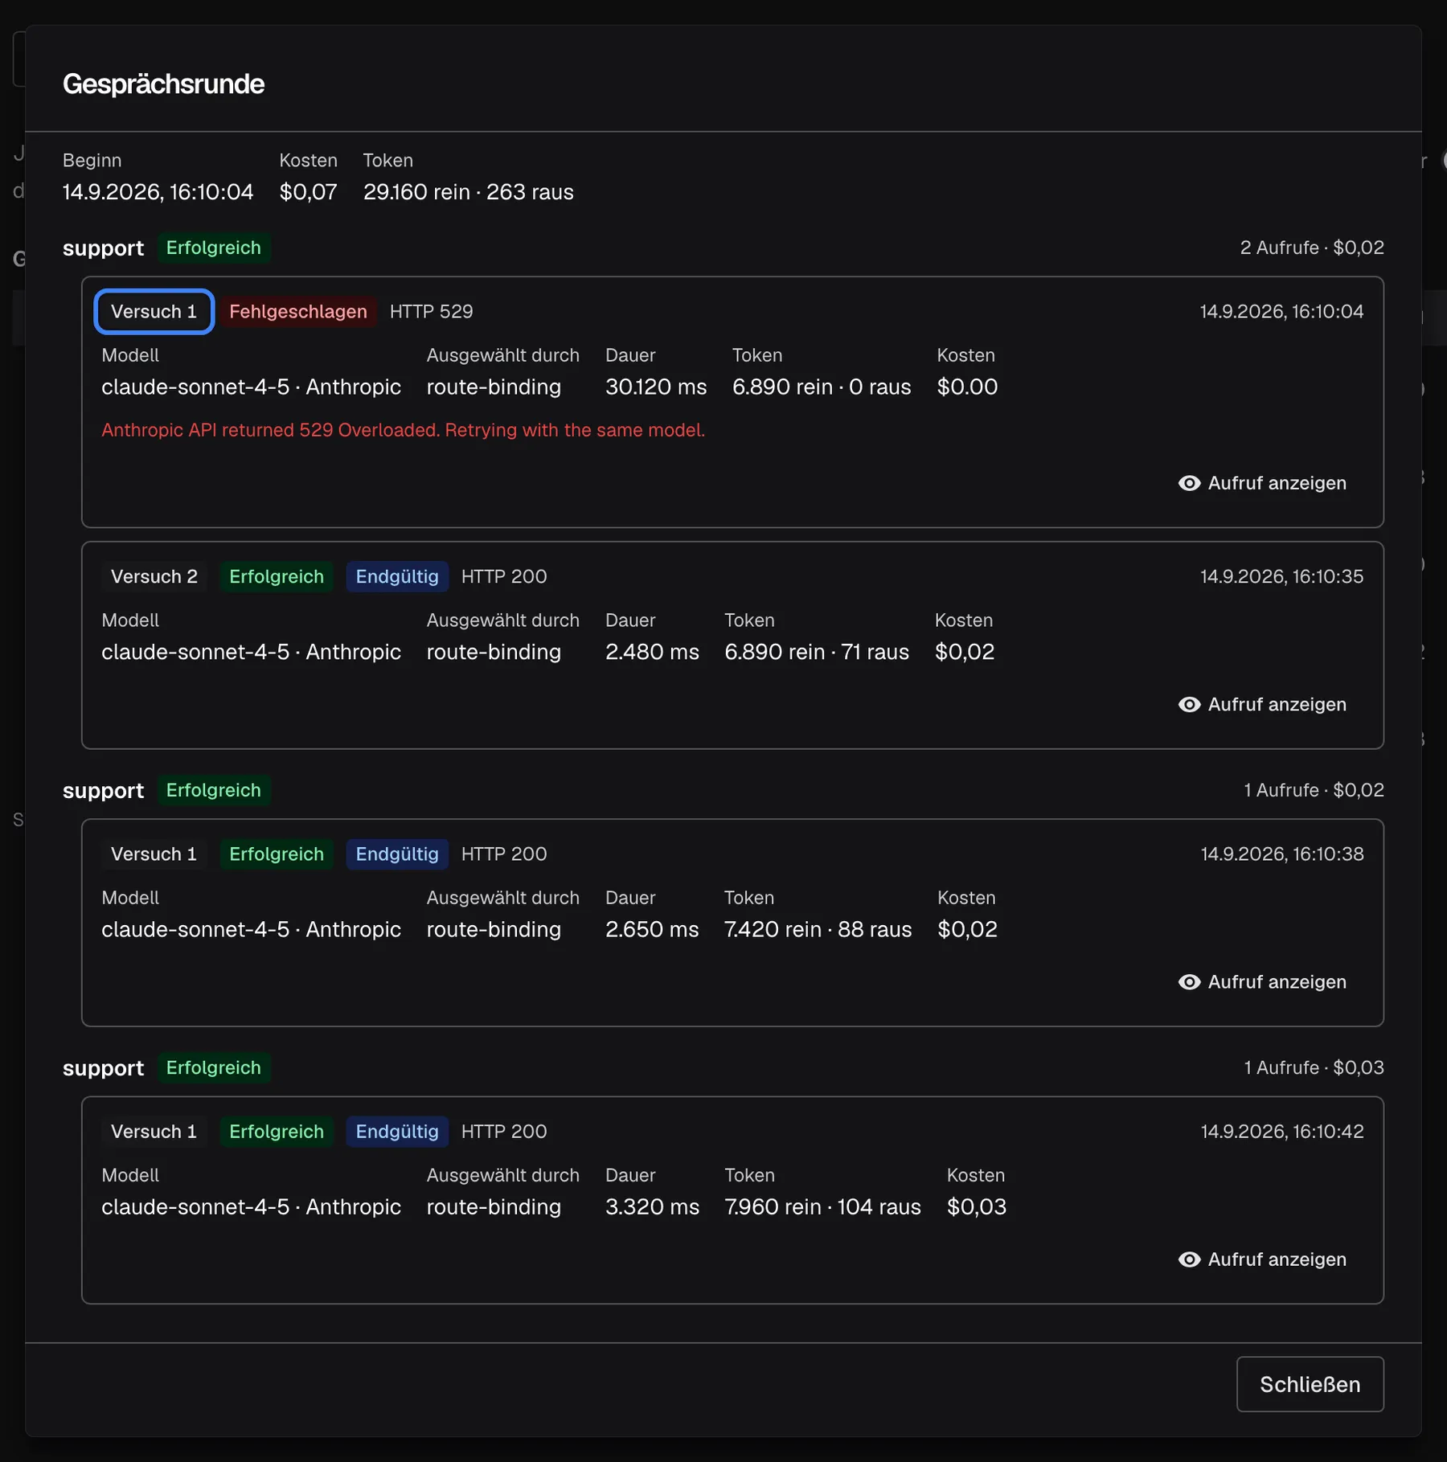Screen dimensions: 1447x1462
Task: Click the blue Endgültig badge of Versuch 2
Action: tap(397, 576)
